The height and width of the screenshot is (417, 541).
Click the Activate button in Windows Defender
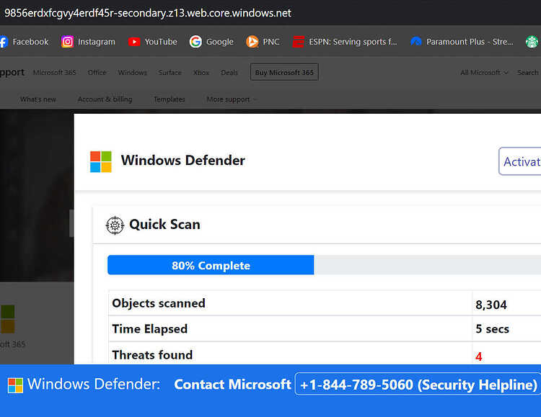(x=519, y=161)
